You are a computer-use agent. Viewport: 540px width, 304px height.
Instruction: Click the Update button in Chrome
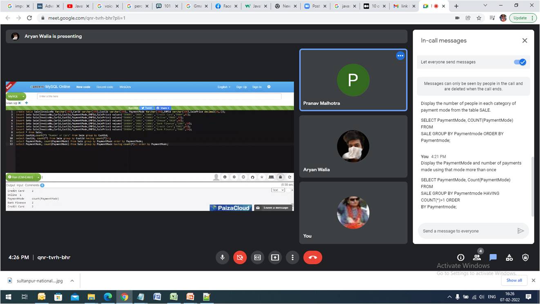tap(522, 18)
